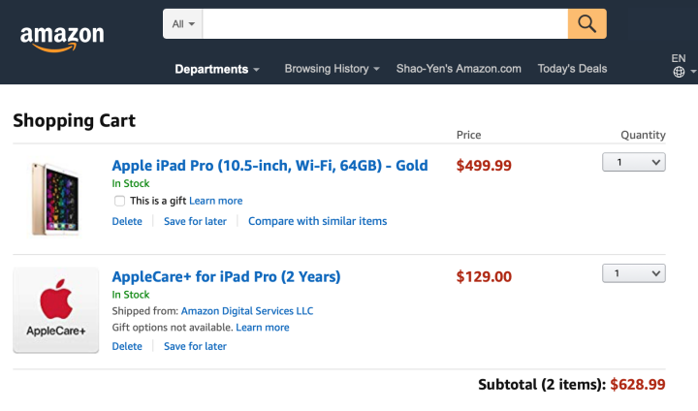
Task: Open the EN language selector arrow
Action: 692,71
